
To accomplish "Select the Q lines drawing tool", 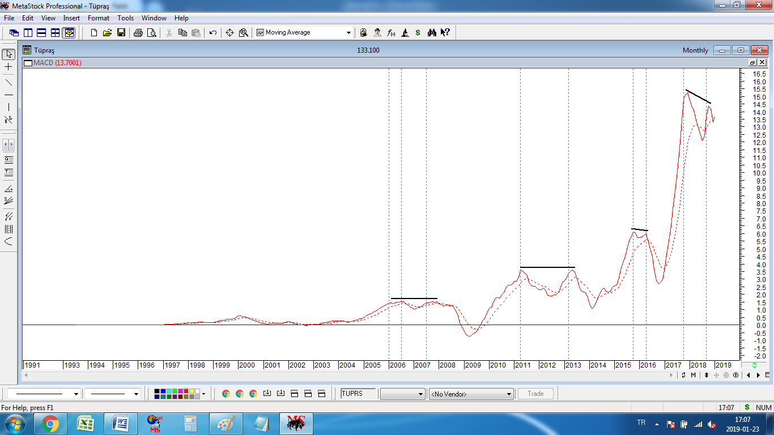I will tap(8, 160).
